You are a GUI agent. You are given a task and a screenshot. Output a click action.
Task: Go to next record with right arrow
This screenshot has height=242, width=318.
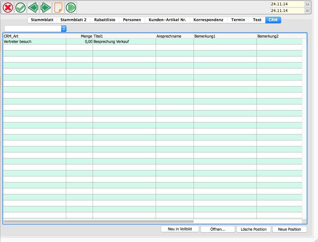[x=46, y=8]
